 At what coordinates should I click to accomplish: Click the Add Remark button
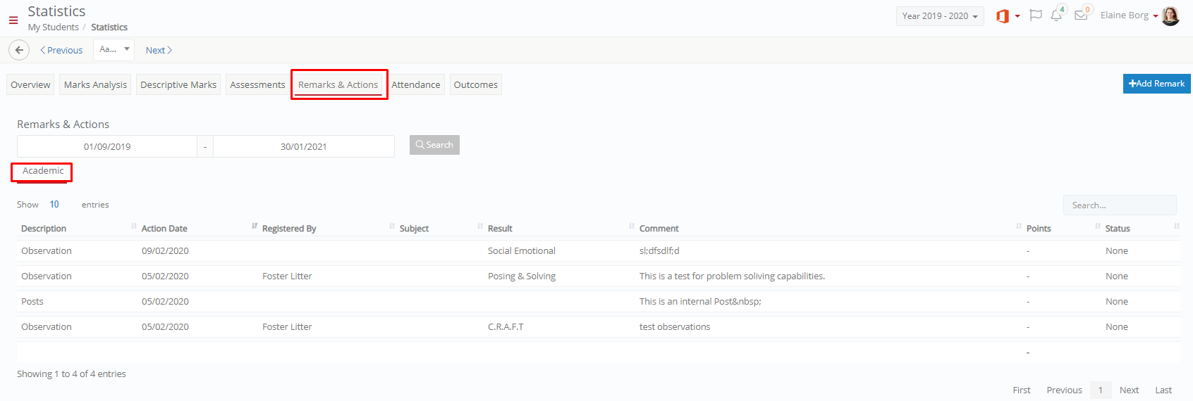pyautogui.click(x=1156, y=84)
